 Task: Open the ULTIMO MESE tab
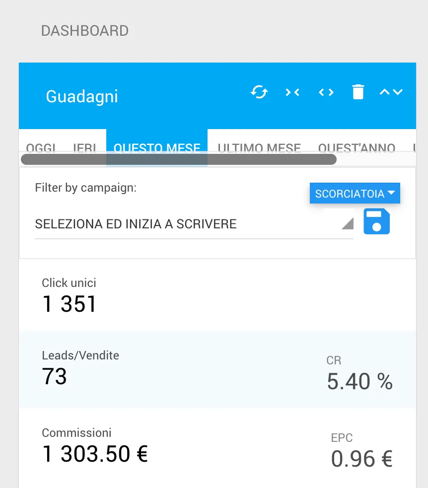(x=259, y=147)
